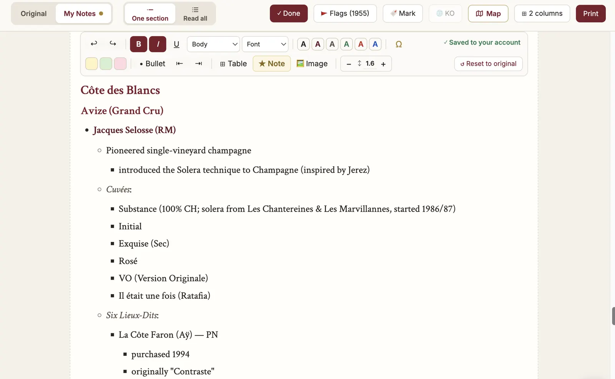Add a starred Note
This screenshot has height=379, width=615.
click(272, 64)
